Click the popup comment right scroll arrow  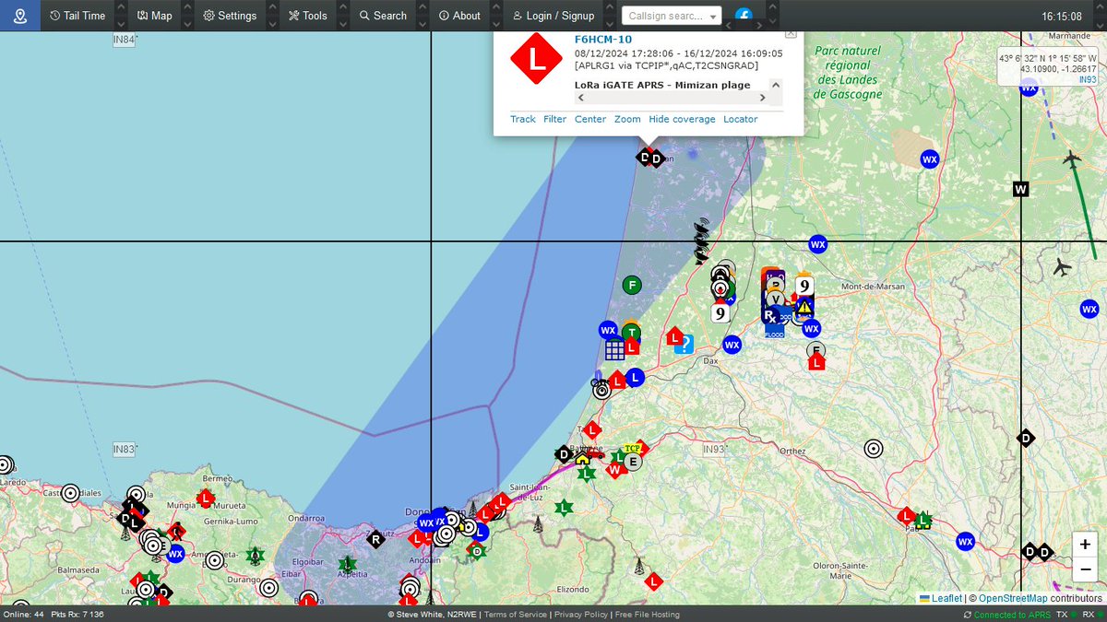coord(763,98)
